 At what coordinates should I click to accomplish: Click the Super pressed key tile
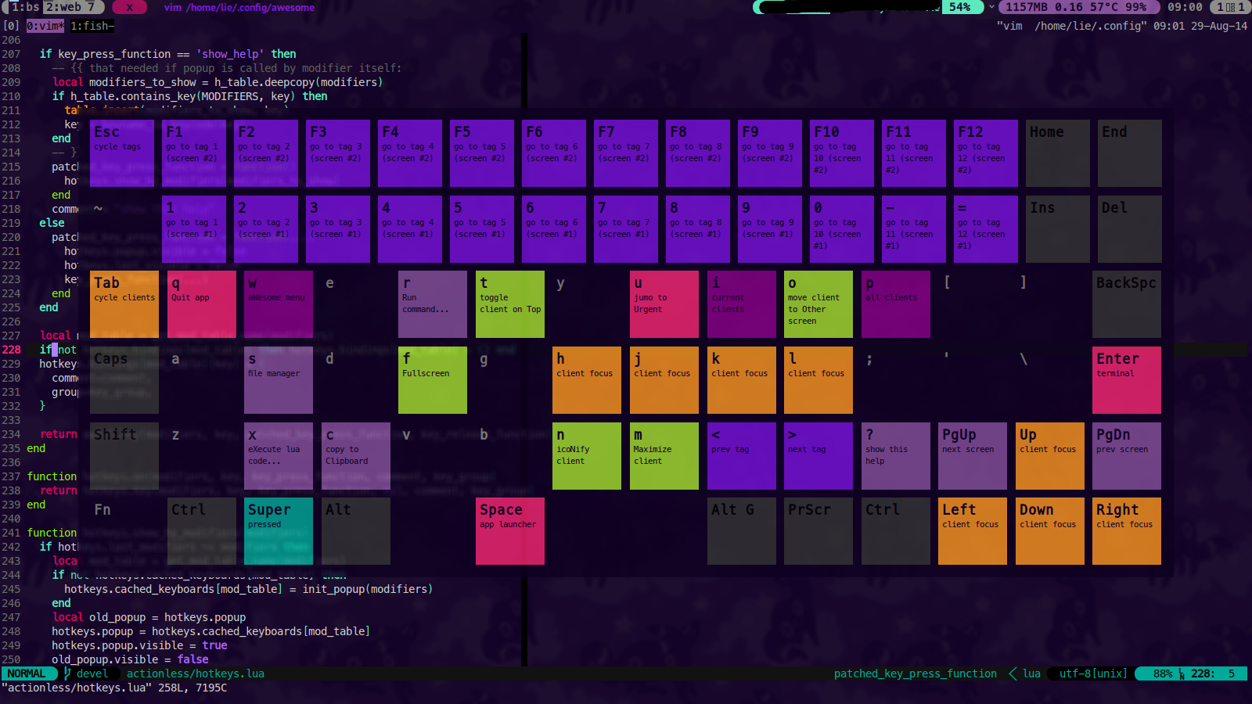(x=279, y=531)
